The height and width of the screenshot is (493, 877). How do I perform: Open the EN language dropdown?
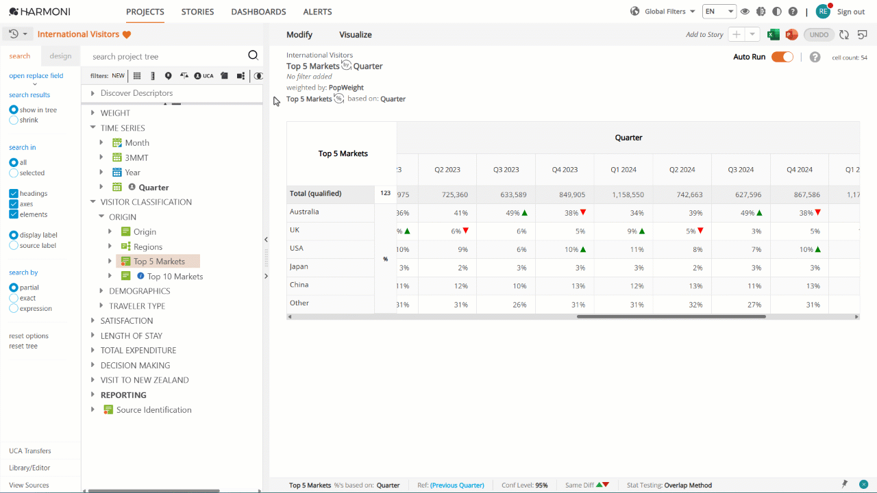tap(719, 12)
